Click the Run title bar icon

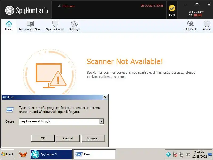point(5,97)
